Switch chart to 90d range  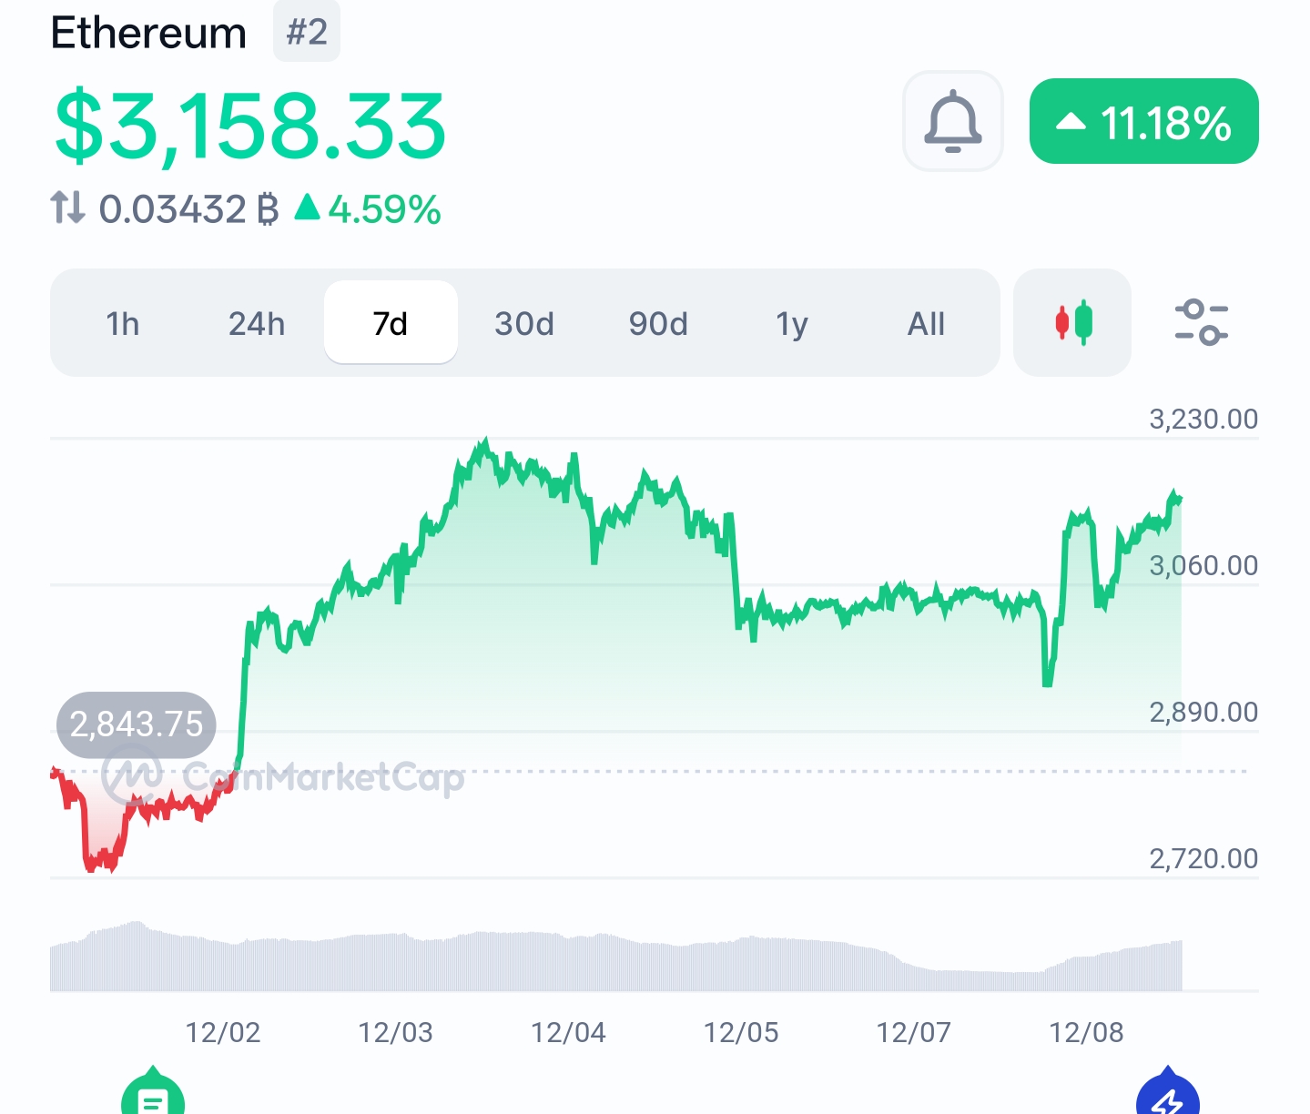click(x=658, y=323)
